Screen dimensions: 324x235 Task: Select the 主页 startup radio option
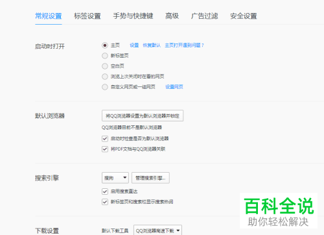(x=105, y=45)
